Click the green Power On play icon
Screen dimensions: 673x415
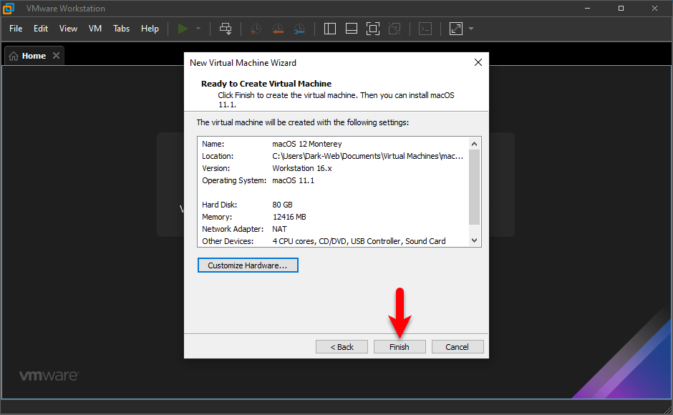(183, 29)
